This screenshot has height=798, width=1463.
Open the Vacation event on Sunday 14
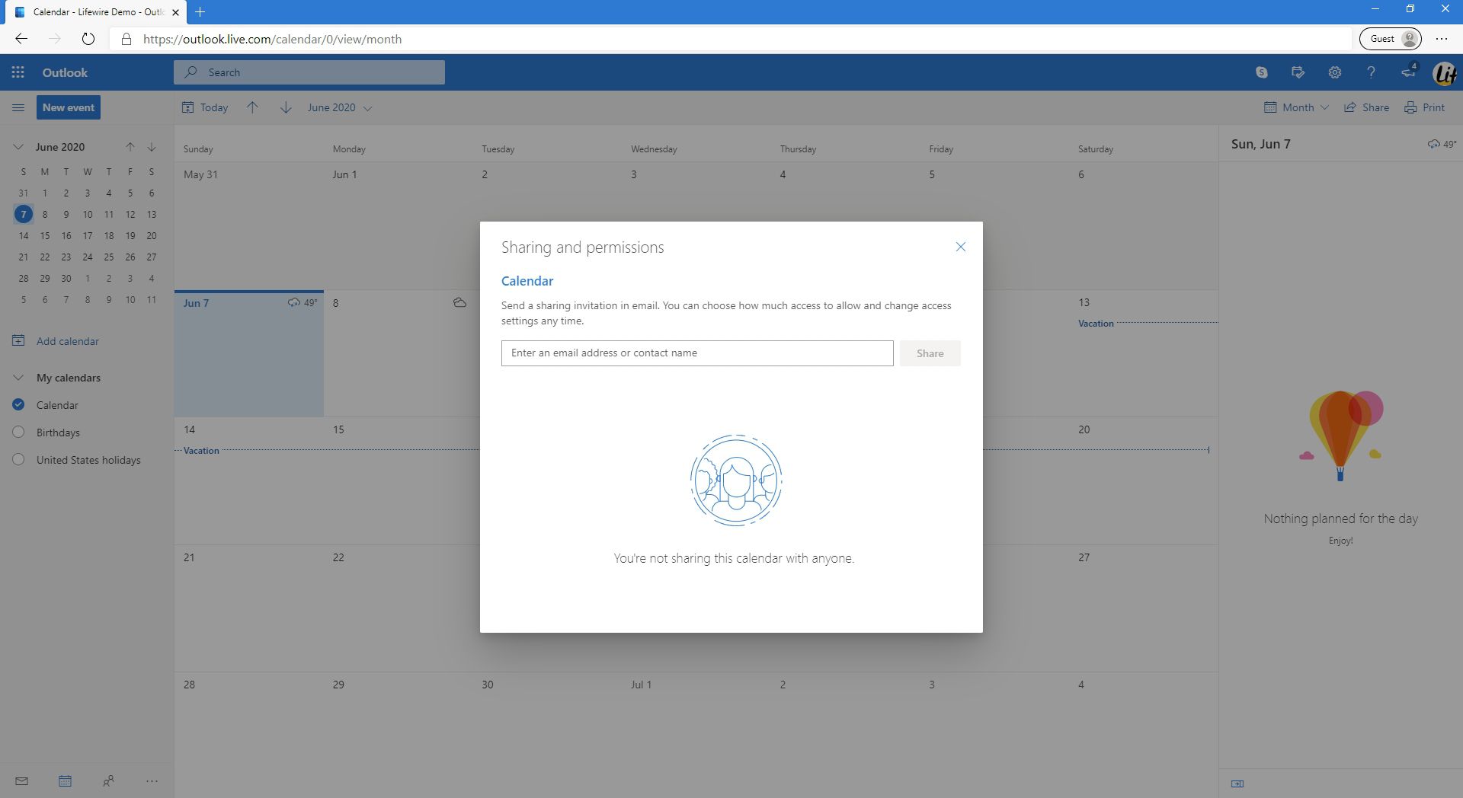[201, 451]
